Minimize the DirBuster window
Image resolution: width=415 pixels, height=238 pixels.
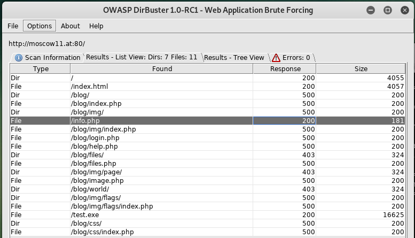(371, 10)
